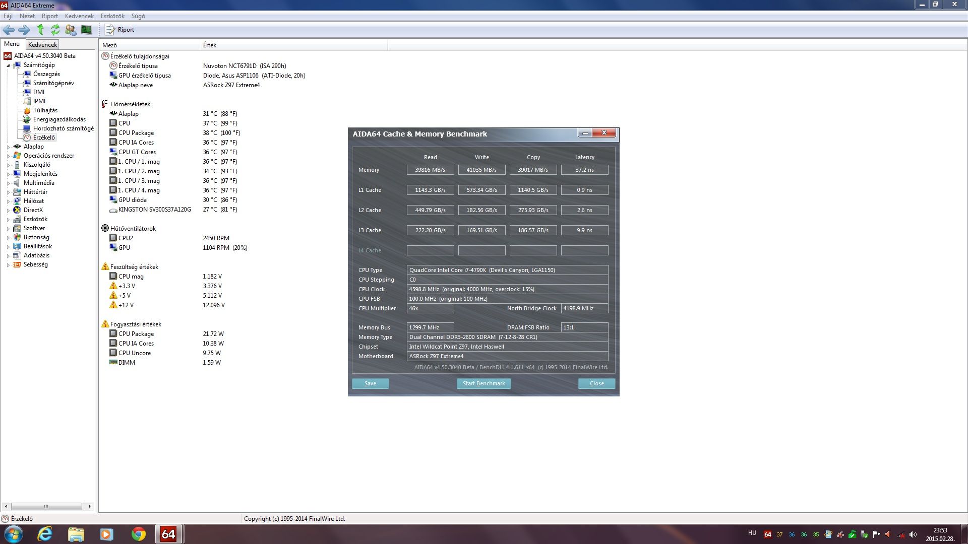Image resolution: width=968 pixels, height=544 pixels.
Task: Select Sebesség in the tree
Action: pos(35,264)
